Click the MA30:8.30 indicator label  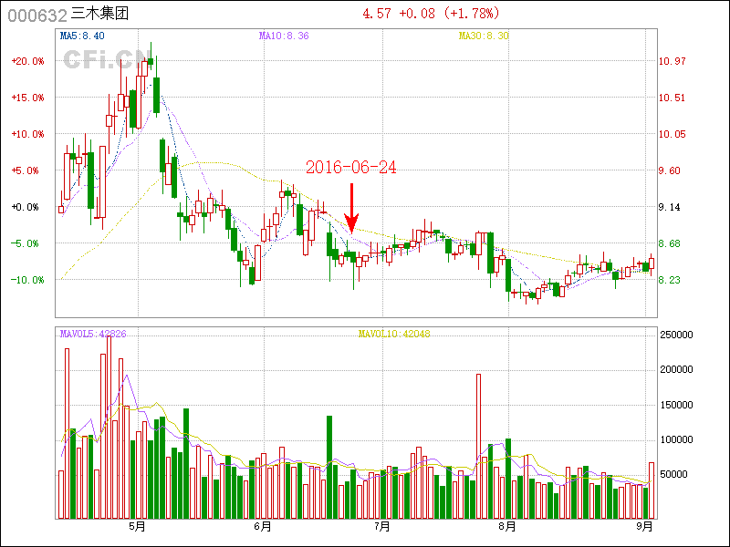coord(484,36)
